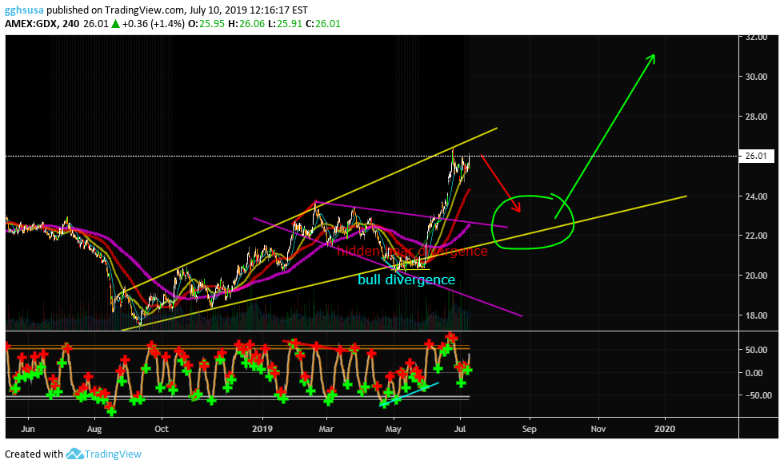The width and height of the screenshot is (784, 468).
Task: Click the Aug time axis label
Action: pos(94,429)
